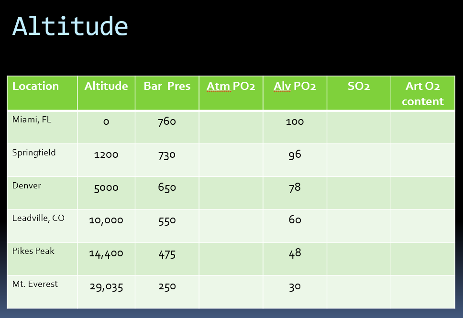Click the empty Atm PO2 cell for Miami
This screenshot has width=463, height=318.
pyautogui.click(x=231, y=127)
